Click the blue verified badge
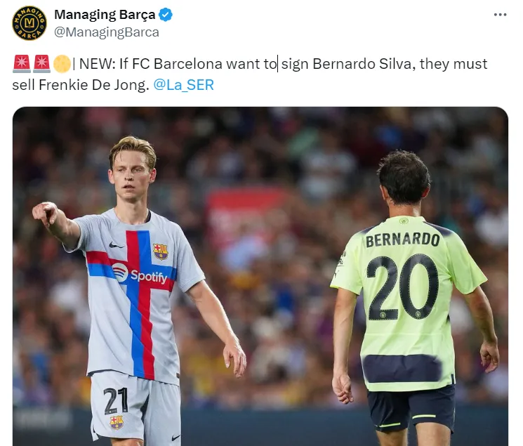The width and height of the screenshot is (523, 446). [x=166, y=15]
